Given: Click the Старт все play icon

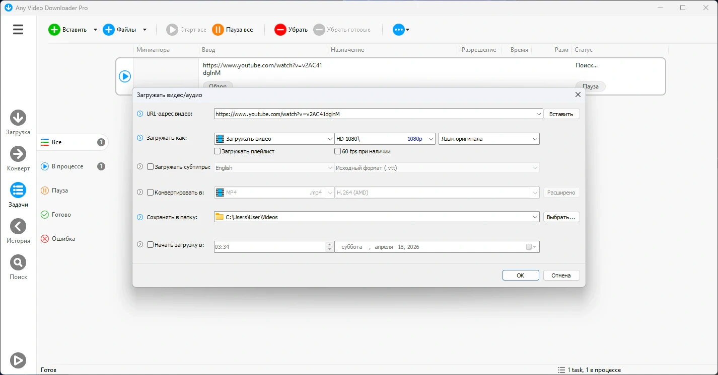Looking at the screenshot, I should coord(172,30).
